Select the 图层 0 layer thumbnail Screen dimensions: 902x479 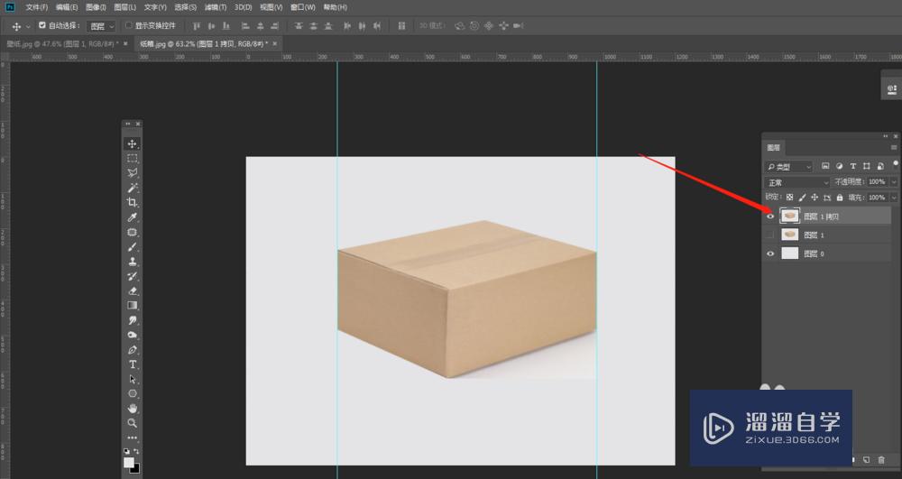(789, 254)
